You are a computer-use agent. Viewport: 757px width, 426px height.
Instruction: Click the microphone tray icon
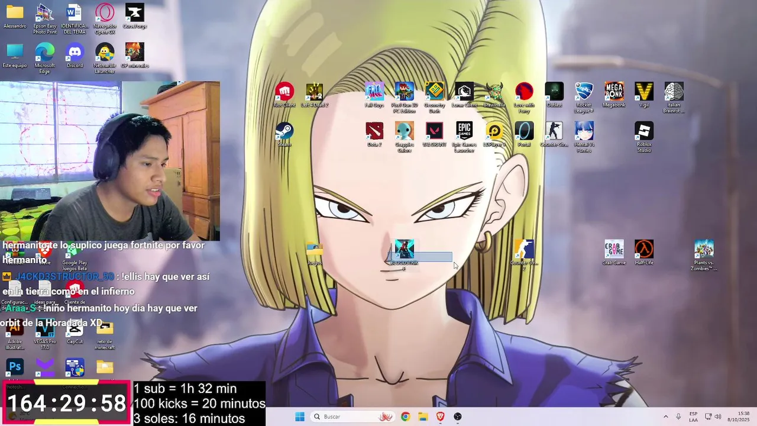point(678,417)
